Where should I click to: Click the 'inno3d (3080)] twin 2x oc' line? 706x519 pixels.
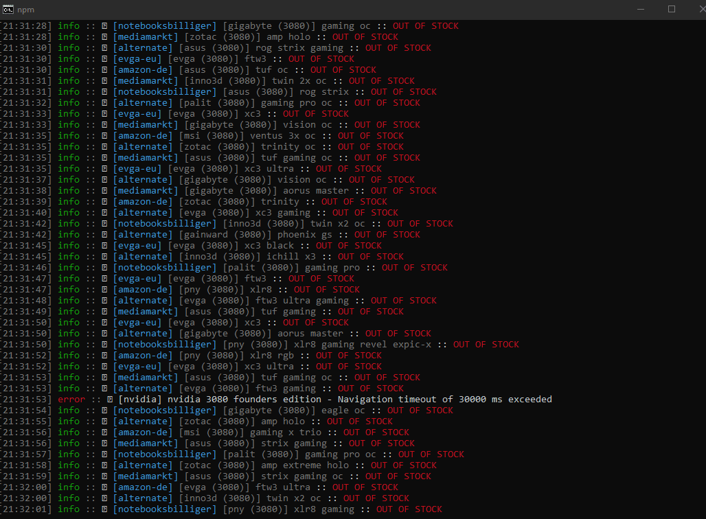(x=207, y=81)
